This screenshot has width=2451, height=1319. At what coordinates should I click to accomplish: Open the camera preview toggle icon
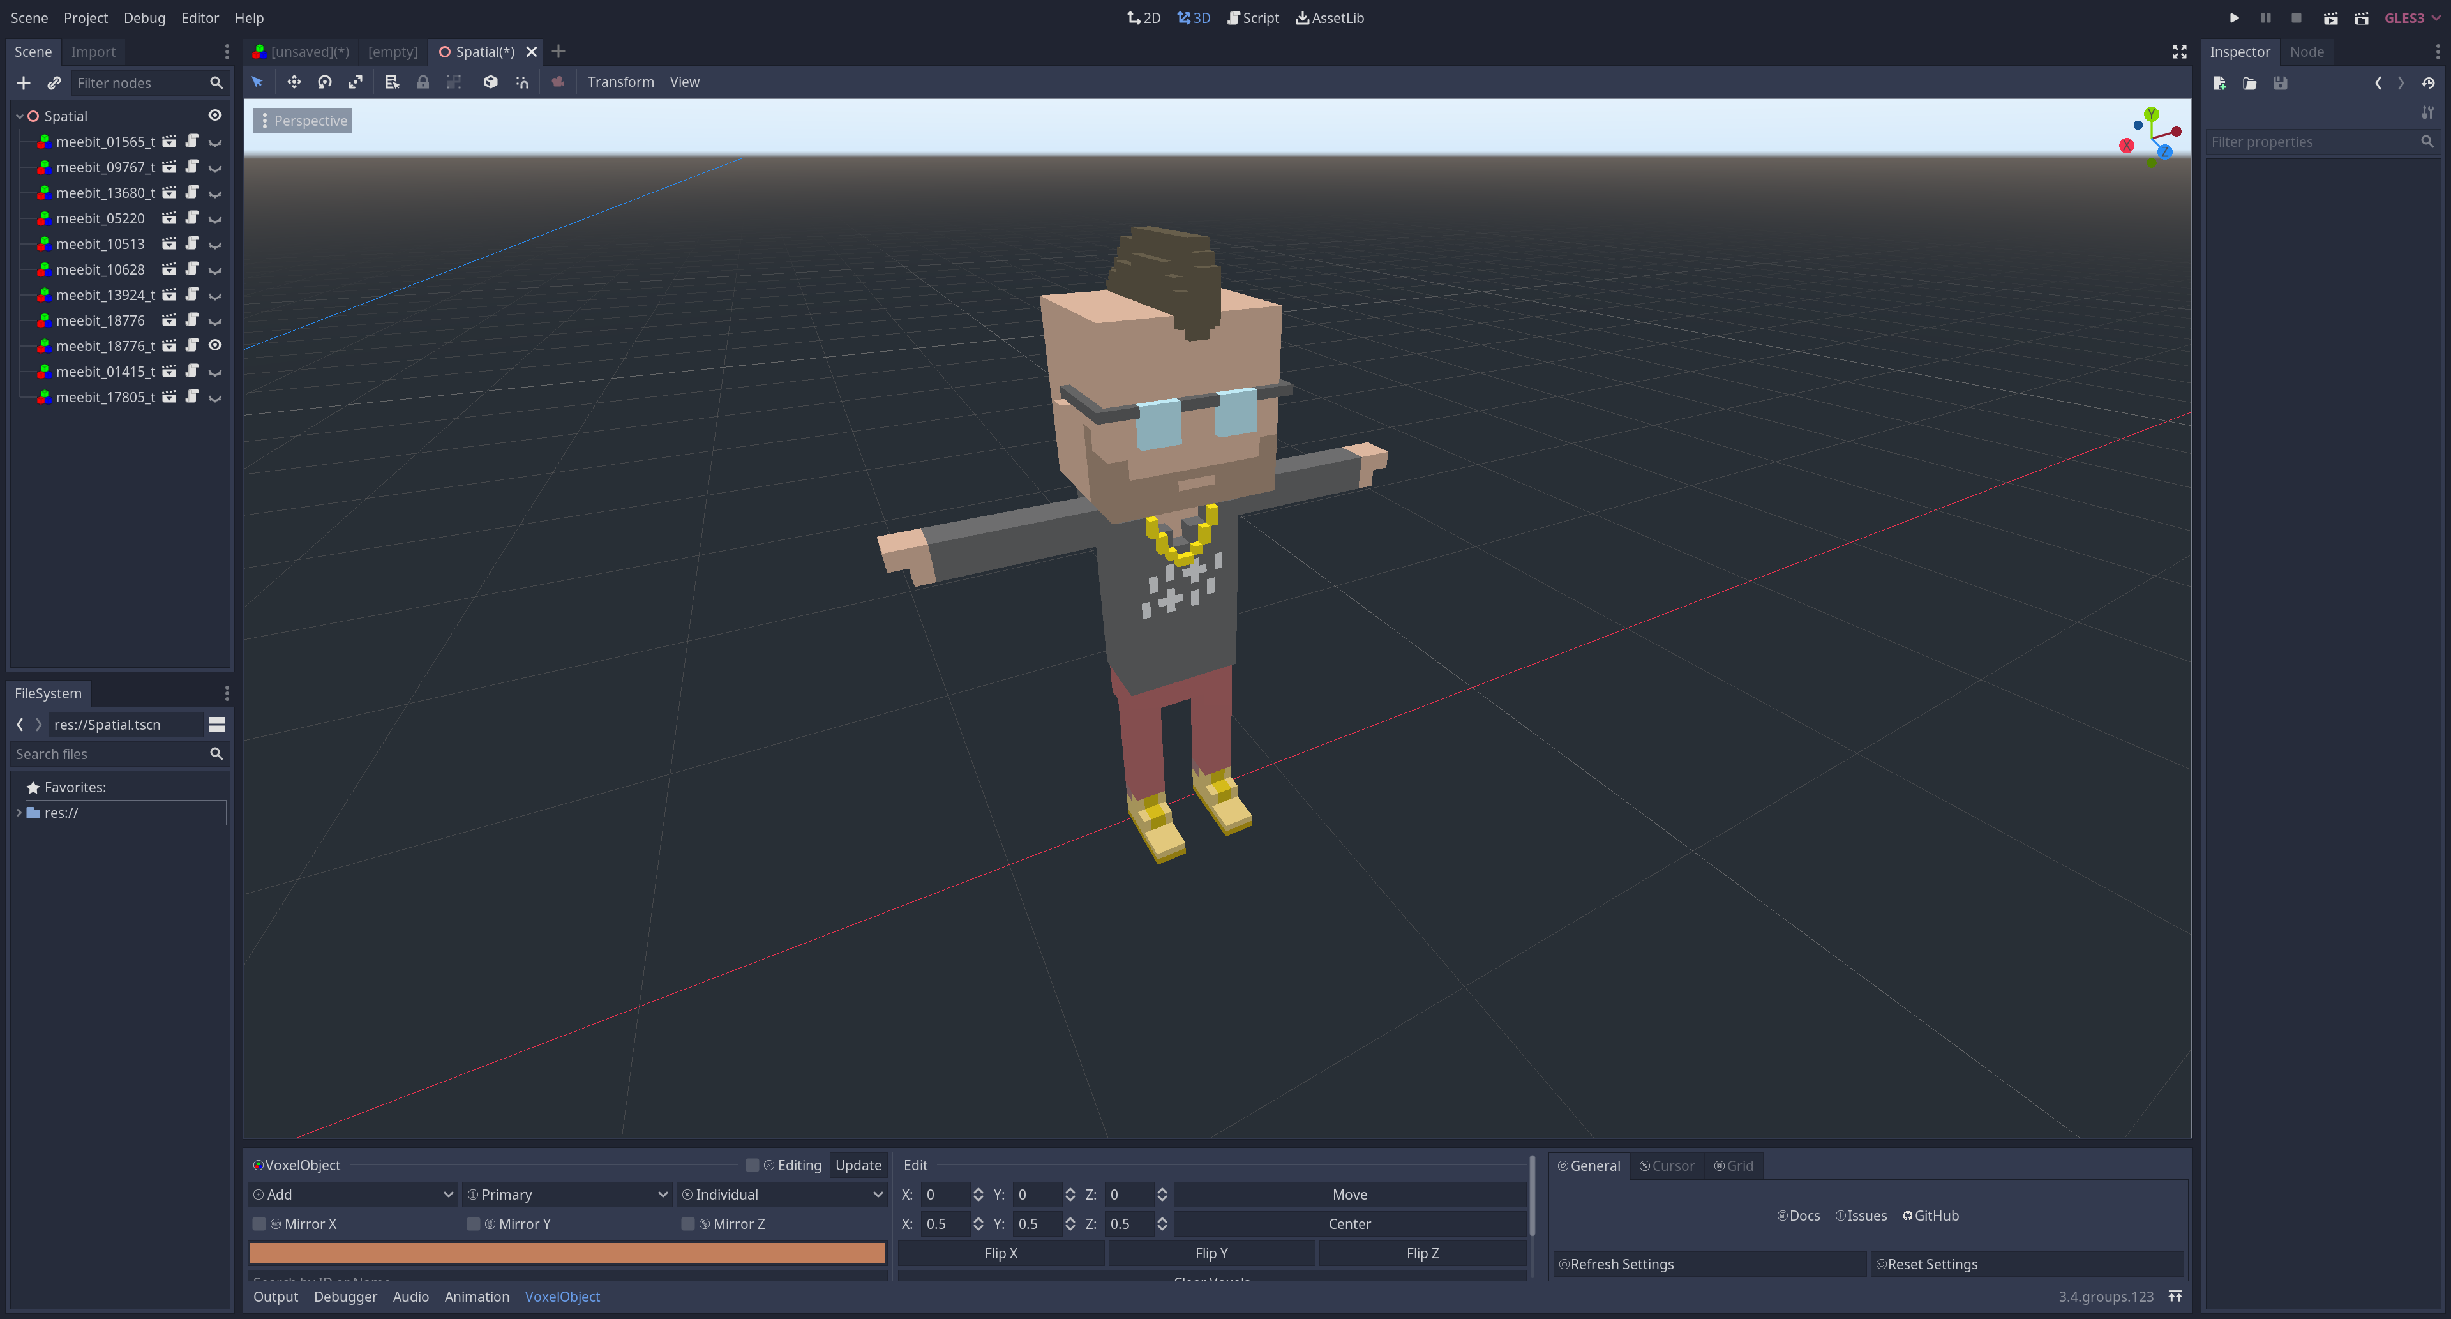coord(558,82)
